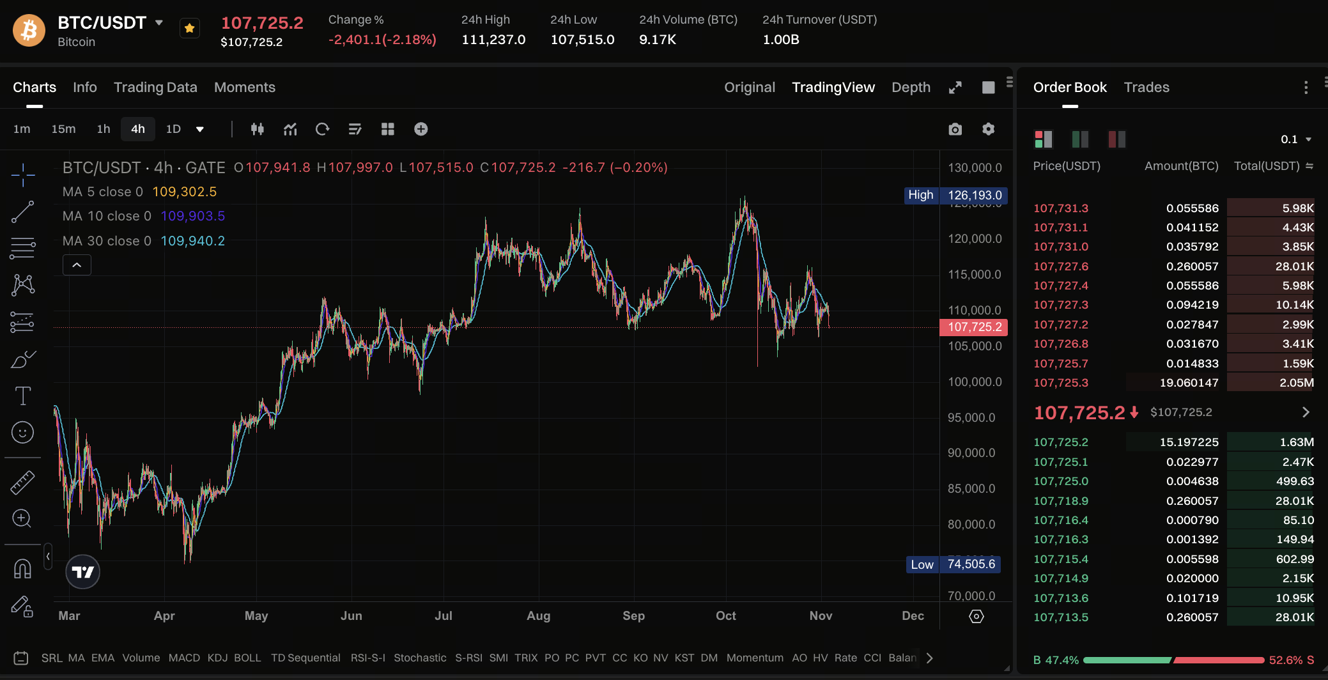The height and width of the screenshot is (680, 1328).
Task: Set timeframe to 1m
Action: [22, 129]
